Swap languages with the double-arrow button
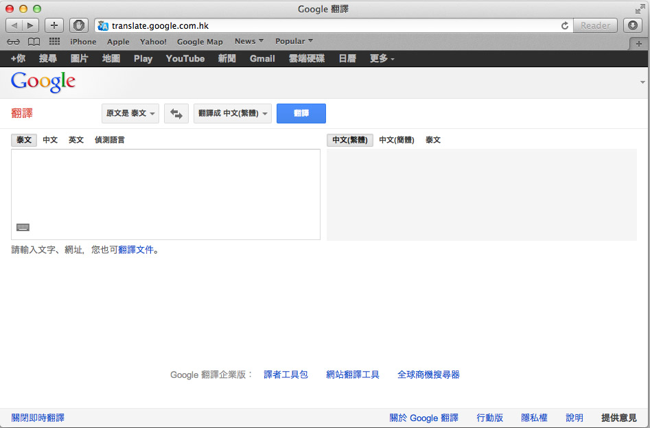The height and width of the screenshot is (428, 650). pos(176,114)
